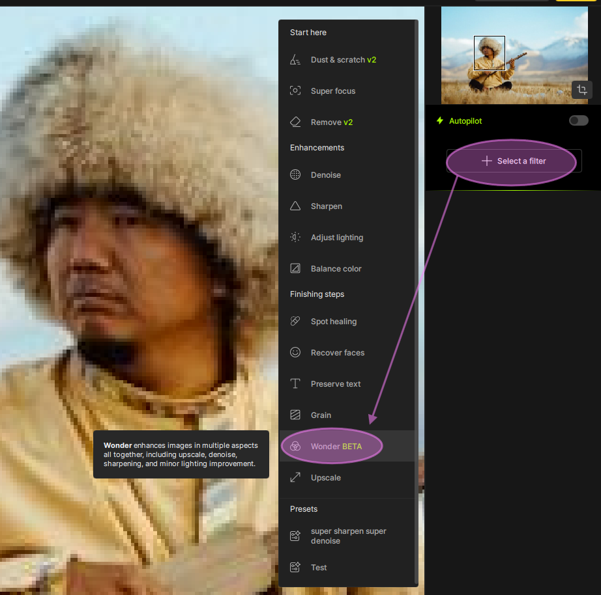The width and height of the screenshot is (601, 595).
Task: Pick the Sharpen filter icon
Action: click(x=295, y=206)
